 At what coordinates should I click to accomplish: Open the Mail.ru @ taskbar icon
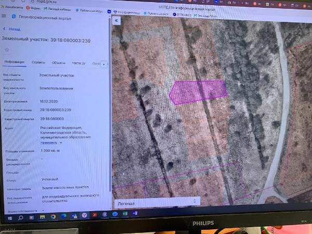105,214
